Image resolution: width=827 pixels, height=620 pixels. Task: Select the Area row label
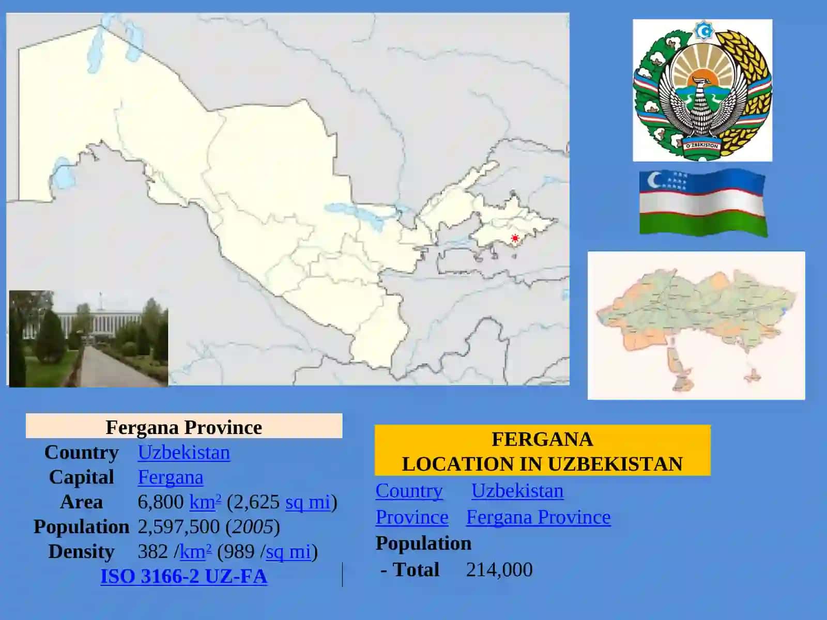82,502
